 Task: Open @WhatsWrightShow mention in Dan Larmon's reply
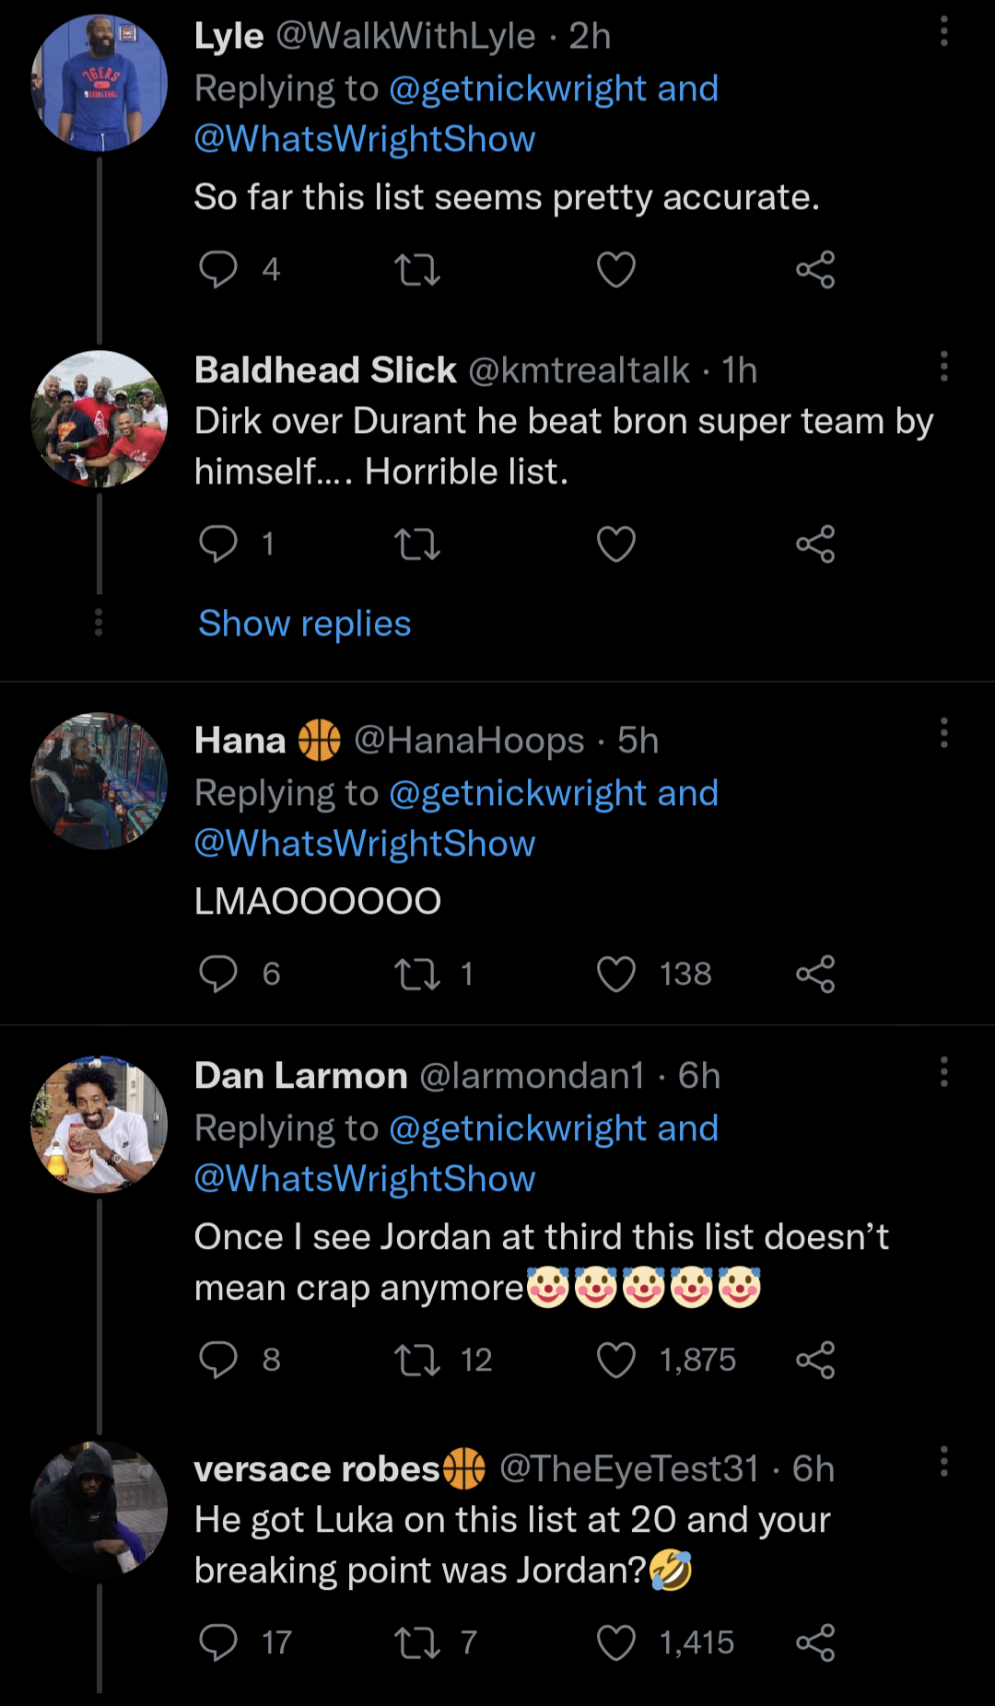click(x=365, y=1179)
